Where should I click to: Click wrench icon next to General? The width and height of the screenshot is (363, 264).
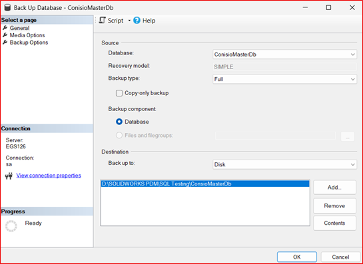(5, 28)
